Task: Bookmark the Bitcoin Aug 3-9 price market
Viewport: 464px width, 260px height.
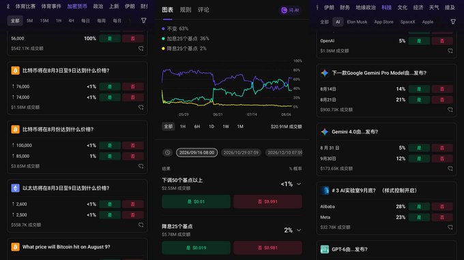Action: [141, 108]
